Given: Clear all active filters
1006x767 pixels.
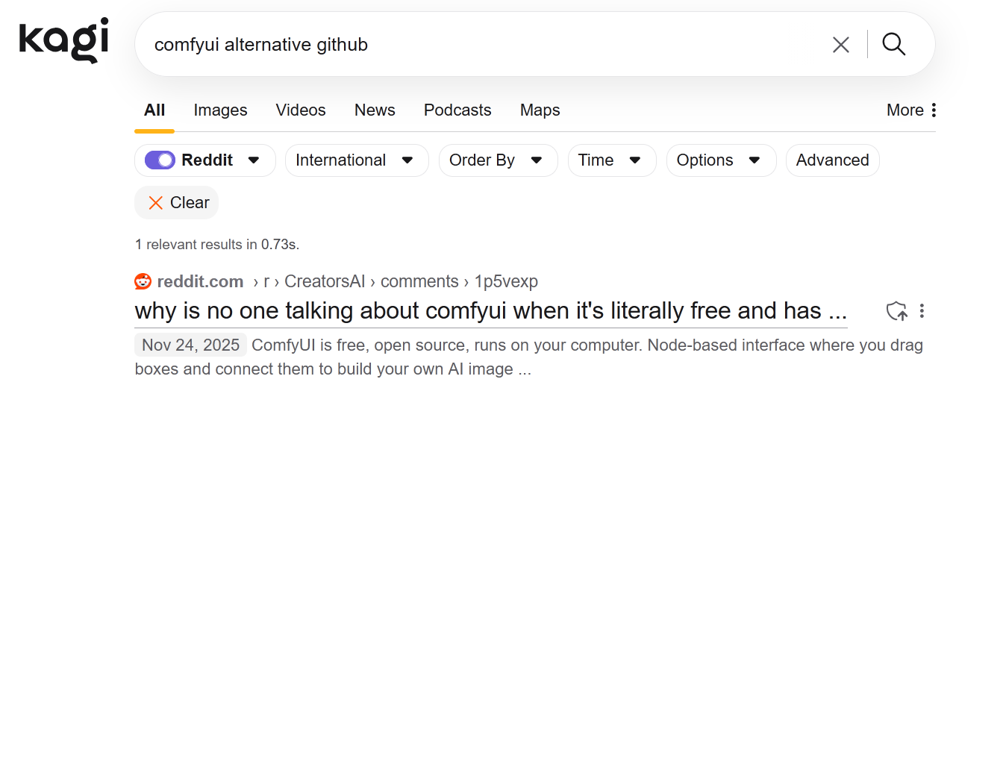Looking at the screenshot, I should [177, 203].
